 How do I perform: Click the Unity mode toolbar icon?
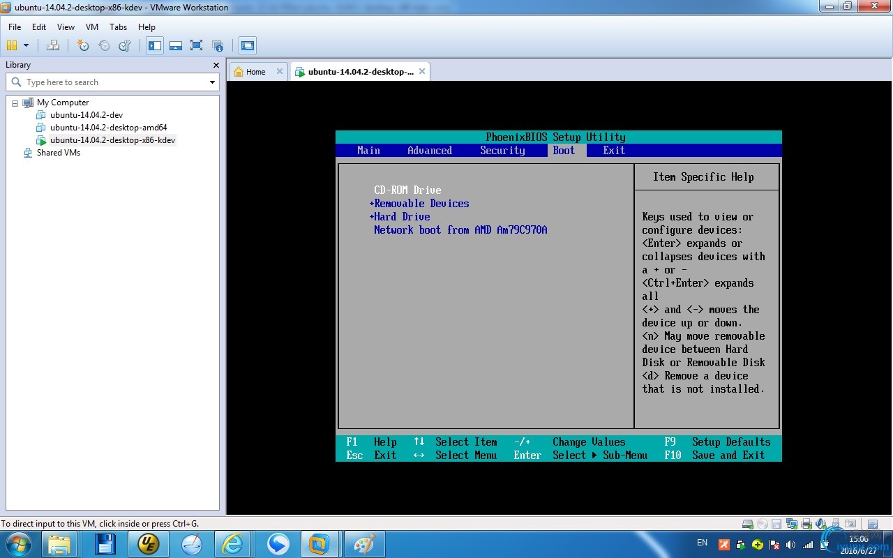(218, 45)
